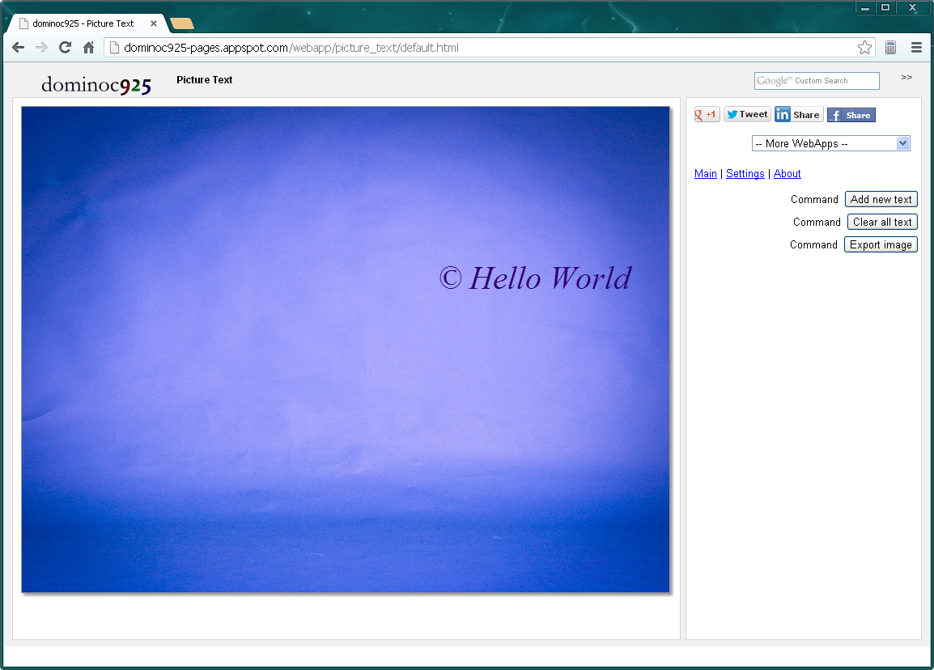The height and width of the screenshot is (670, 934).
Task: Click the address bar URL field
Action: click(x=488, y=48)
